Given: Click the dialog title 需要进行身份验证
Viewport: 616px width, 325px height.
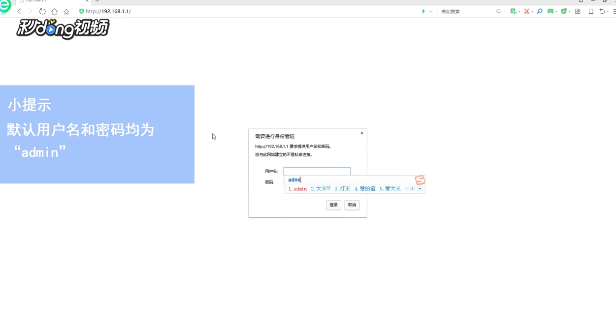Looking at the screenshot, I should click(x=275, y=136).
